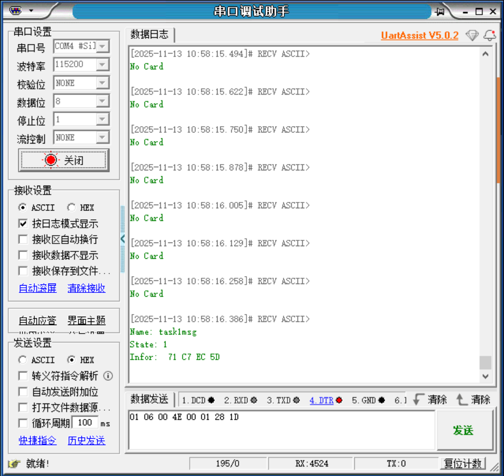Open the quick commands link

38,440
